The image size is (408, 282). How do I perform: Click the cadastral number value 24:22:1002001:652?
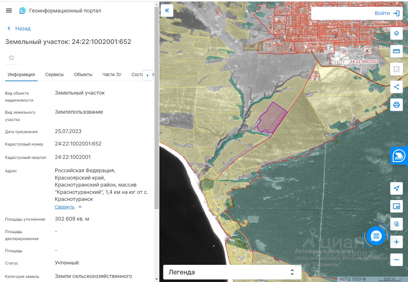[78, 144]
